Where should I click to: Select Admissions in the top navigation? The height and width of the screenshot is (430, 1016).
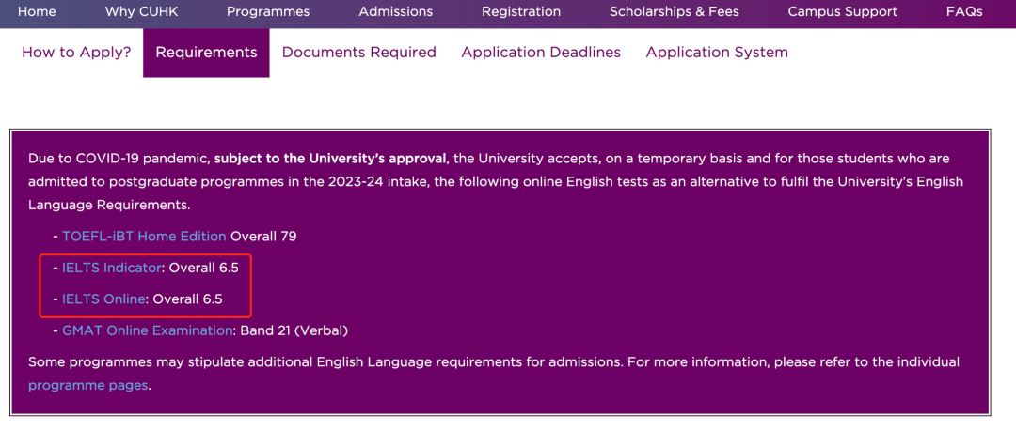click(395, 12)
